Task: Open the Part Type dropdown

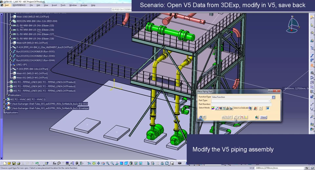Action: (269, 101)
